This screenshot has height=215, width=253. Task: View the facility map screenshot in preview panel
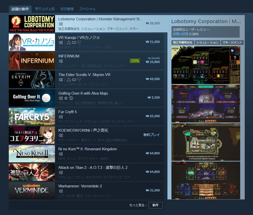pos(206,65)
